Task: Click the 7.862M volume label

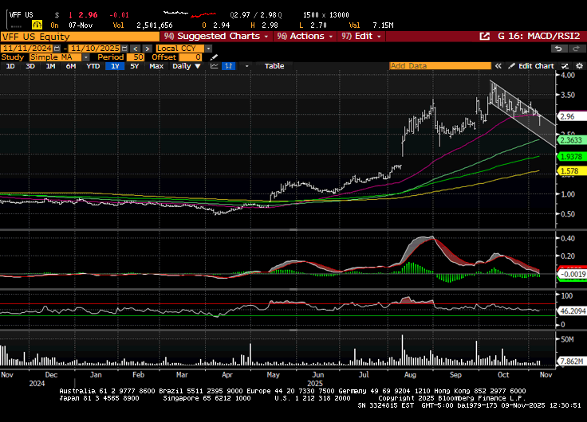Action: pyautogui.click(x=572, y=361)
